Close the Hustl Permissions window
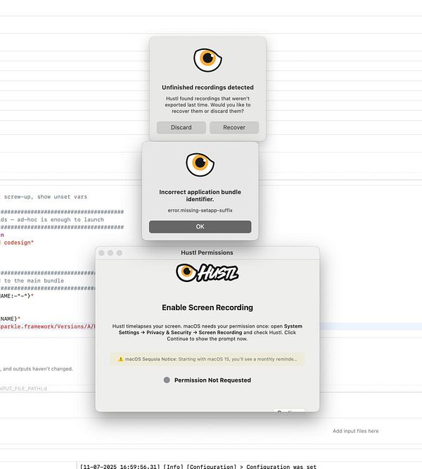 click(101, 253)
